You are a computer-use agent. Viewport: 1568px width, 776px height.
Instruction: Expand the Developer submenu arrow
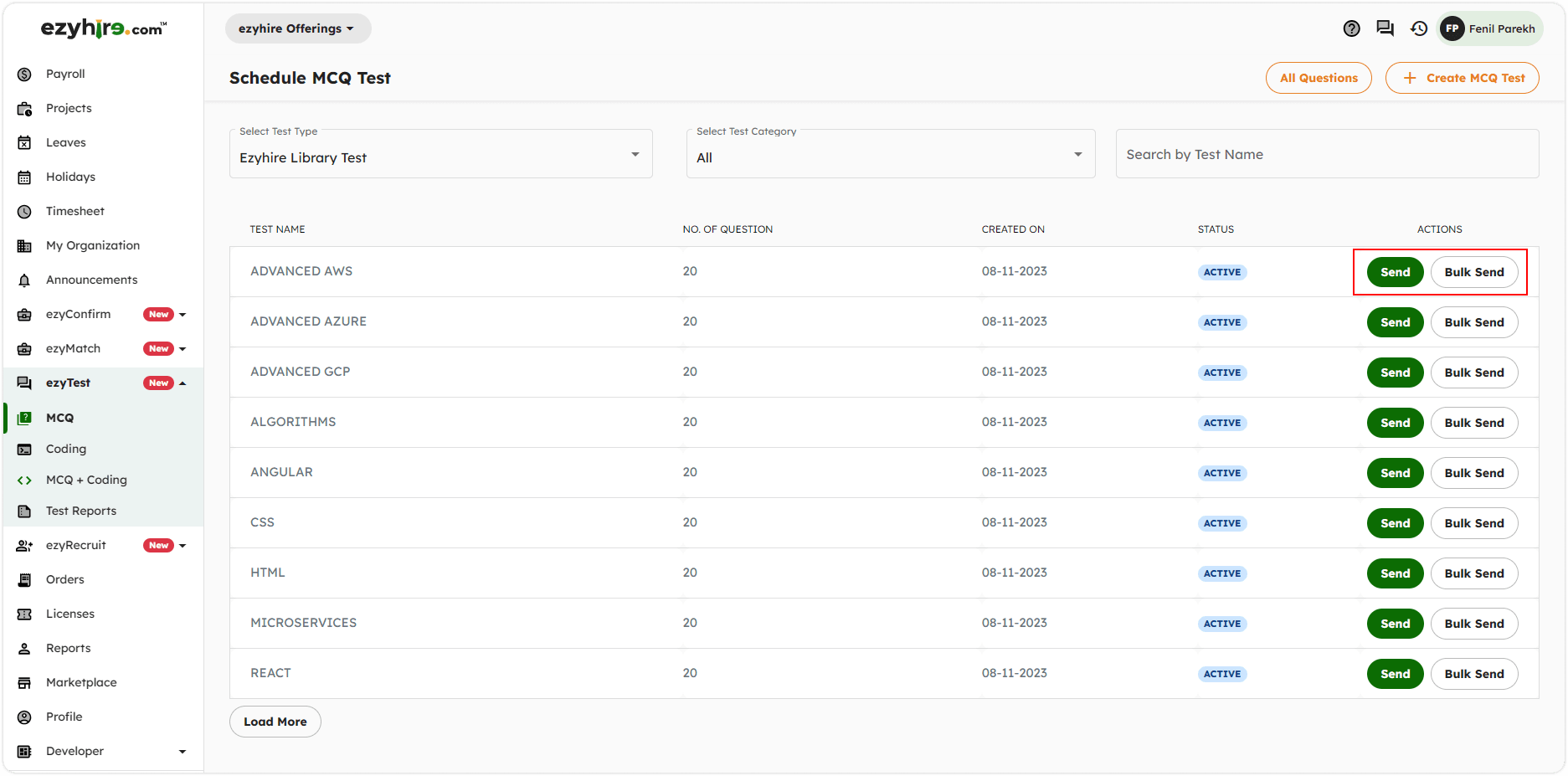point(183,752)
